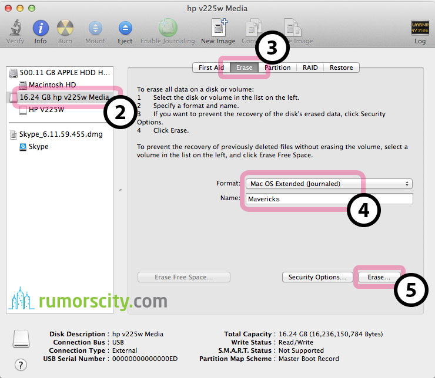The height and width of the screenshot is (378, 435).
Task: Click the Disk Description hp v225w Media value
Action: pyautogui.click(x=138, y=334)
